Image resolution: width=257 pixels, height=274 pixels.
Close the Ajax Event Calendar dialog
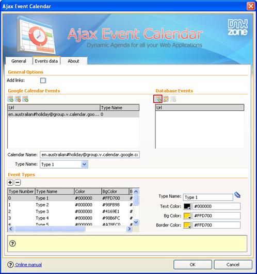(250, 6)
